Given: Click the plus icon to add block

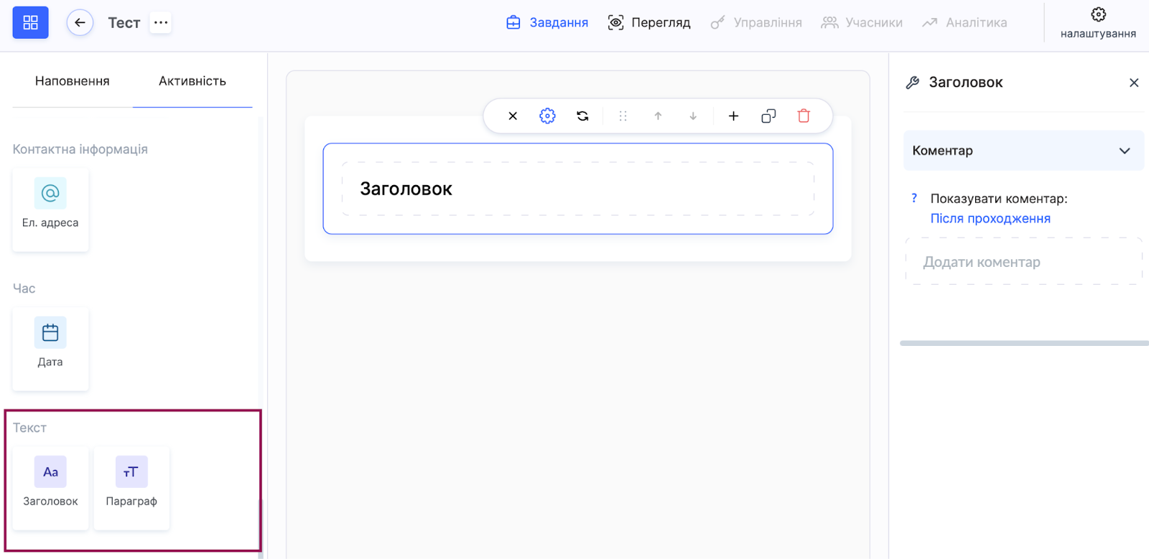Looking at the screenshot, I should (x=733, y=116).
